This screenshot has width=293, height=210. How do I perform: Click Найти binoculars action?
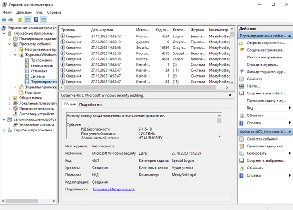[253, 86]
